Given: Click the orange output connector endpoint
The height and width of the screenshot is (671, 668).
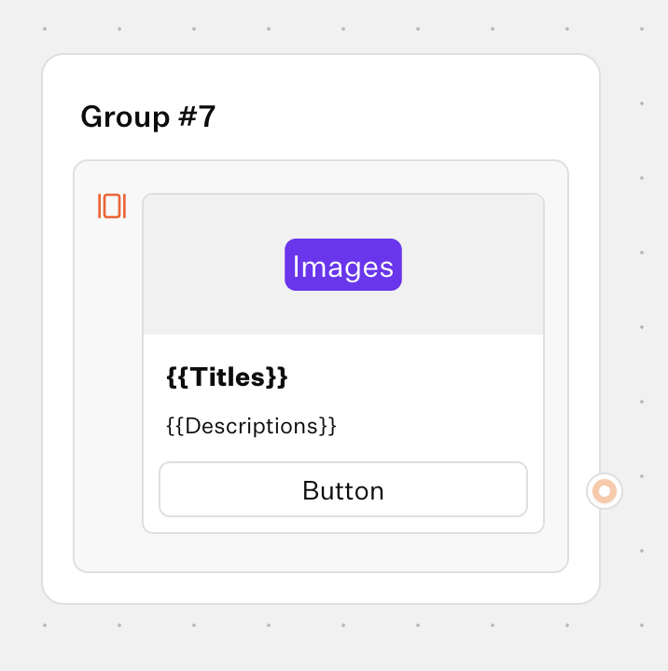Looking at the screenshot, I should coord(605,491).
